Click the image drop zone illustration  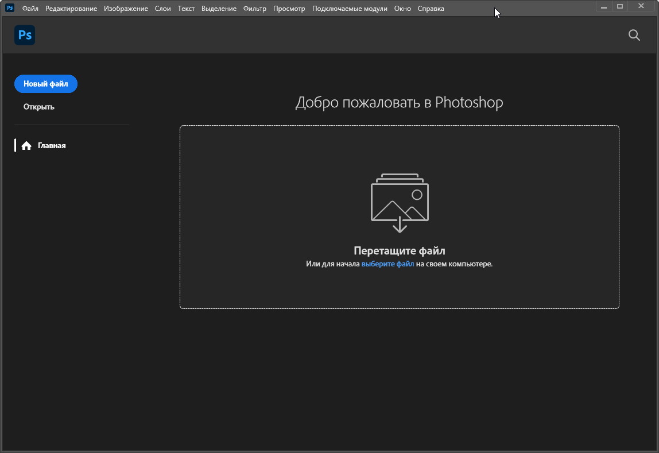click(x=400, y=203)
